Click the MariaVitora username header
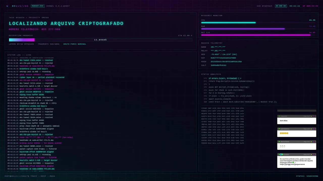Screen dimensions: 323x181 tap(285, 142)
